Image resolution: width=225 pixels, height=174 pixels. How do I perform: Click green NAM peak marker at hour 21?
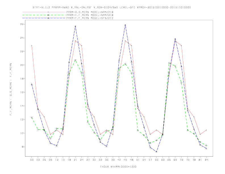[x=75, y=60]
